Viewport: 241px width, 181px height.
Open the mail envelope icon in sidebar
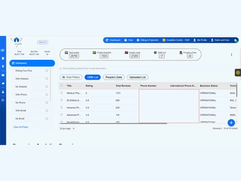click(x=3, y=75)
